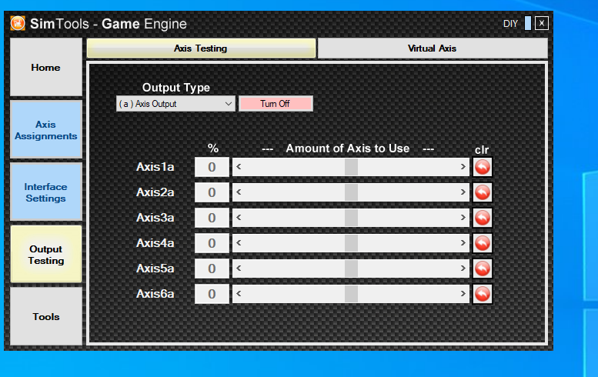Clear Axis3a with its red reset icon
598x377 pixels.
[483, 218]
